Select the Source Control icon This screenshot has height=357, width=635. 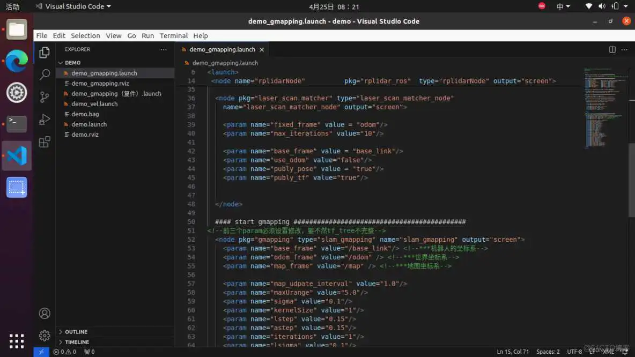[44, 97]
